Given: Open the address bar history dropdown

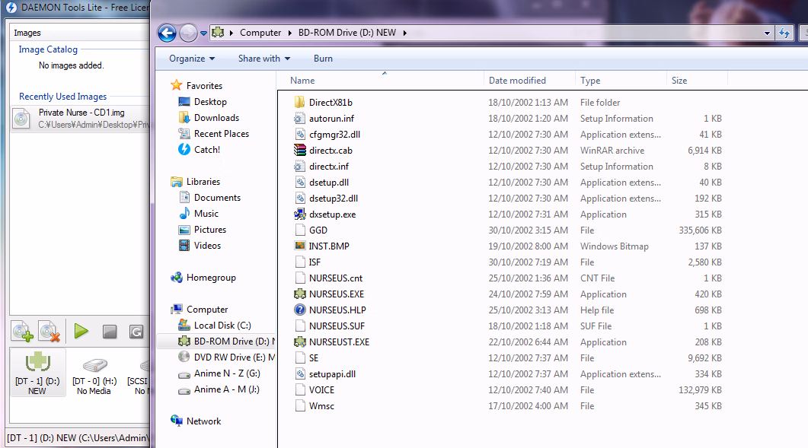Looking at the screenshot, I should point(767,33).
